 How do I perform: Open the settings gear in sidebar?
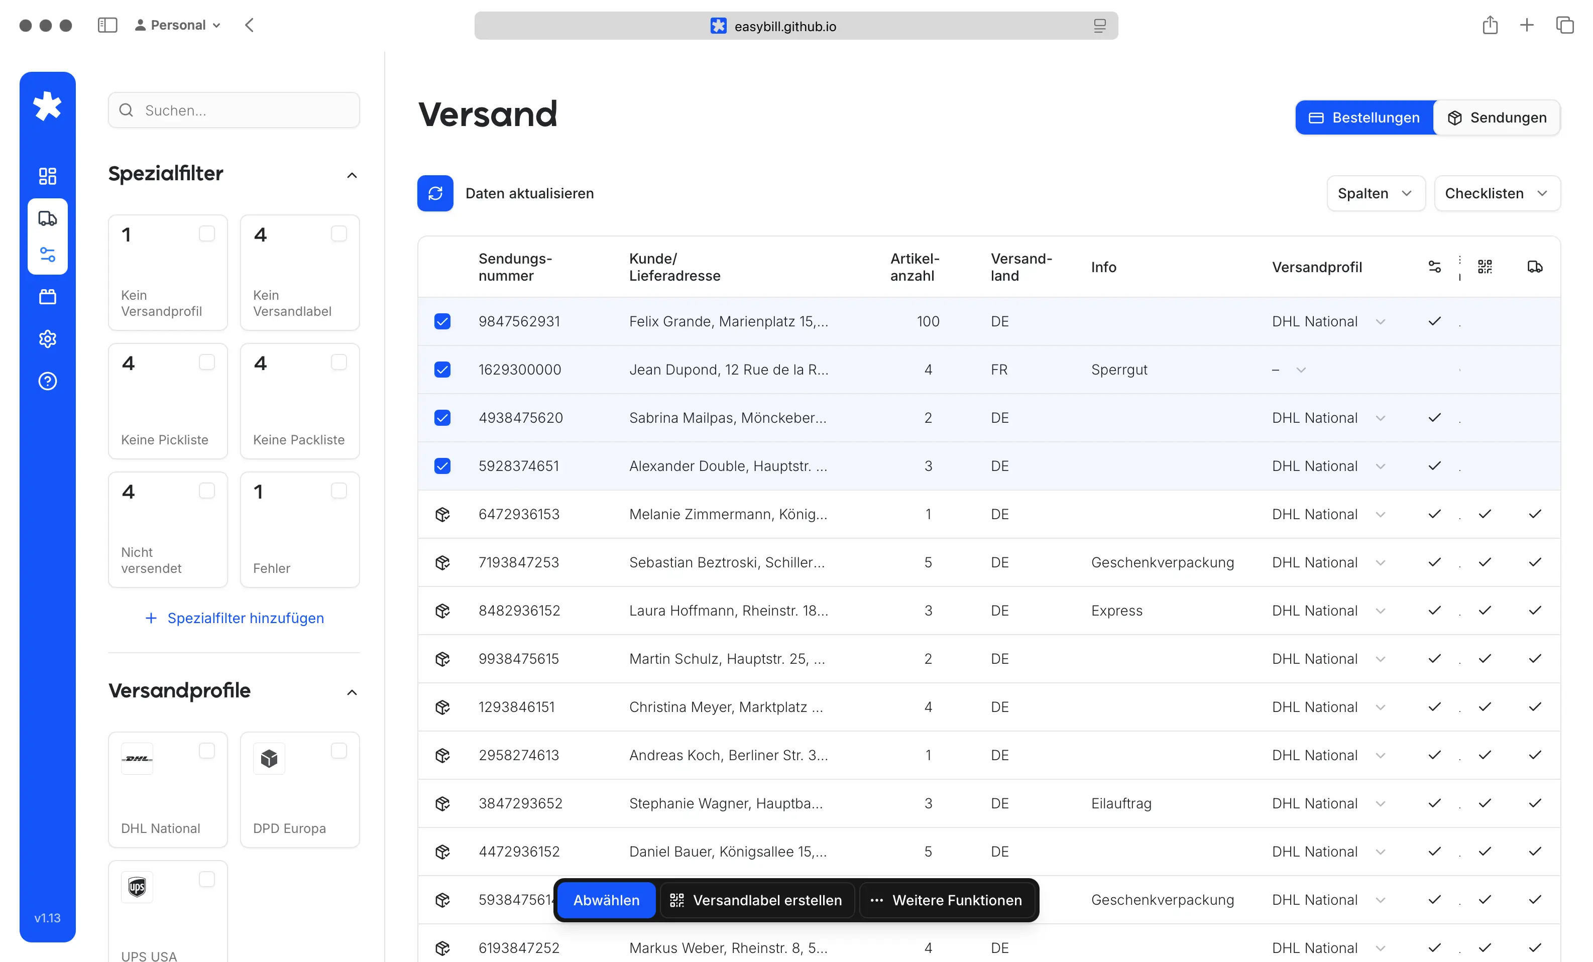[x=47, y=339]
